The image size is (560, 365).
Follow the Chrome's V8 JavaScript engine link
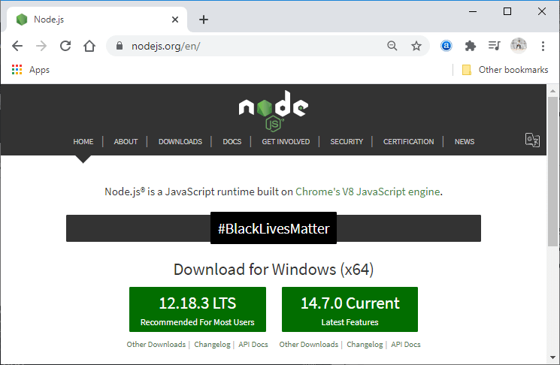[368, 192]
